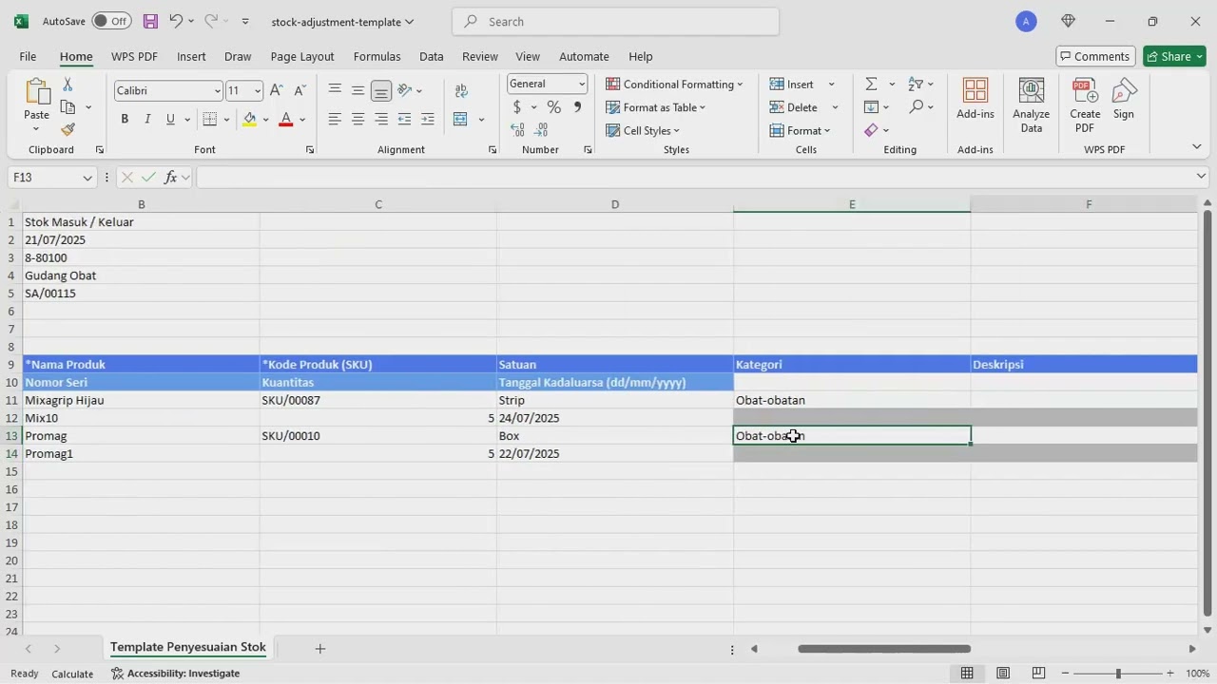
Task: Apply the red Font Color swatch
Action: point(285,119)
